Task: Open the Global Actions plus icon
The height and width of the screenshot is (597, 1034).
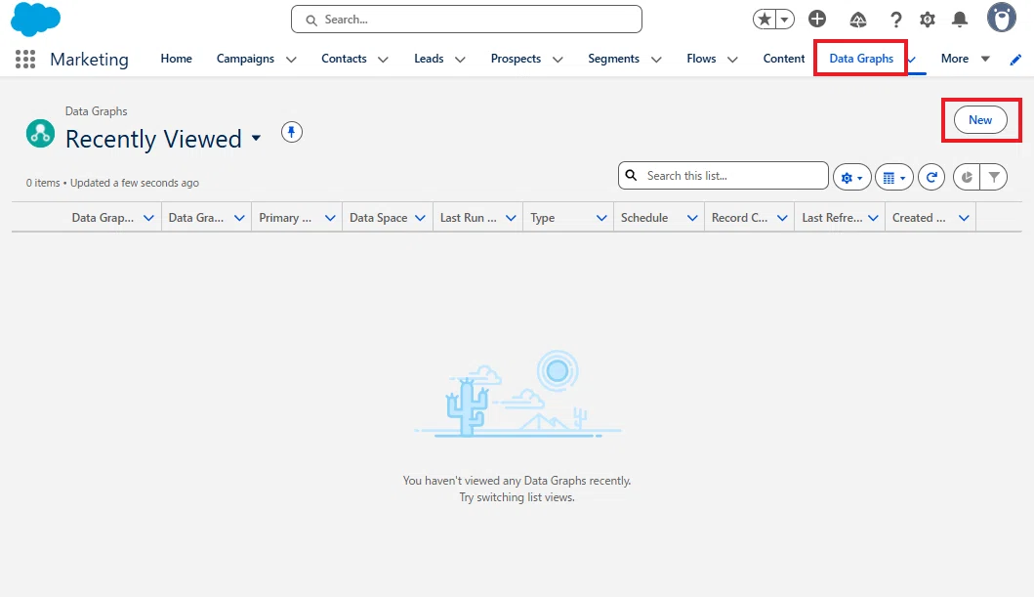Action: (x=817, y=20)
